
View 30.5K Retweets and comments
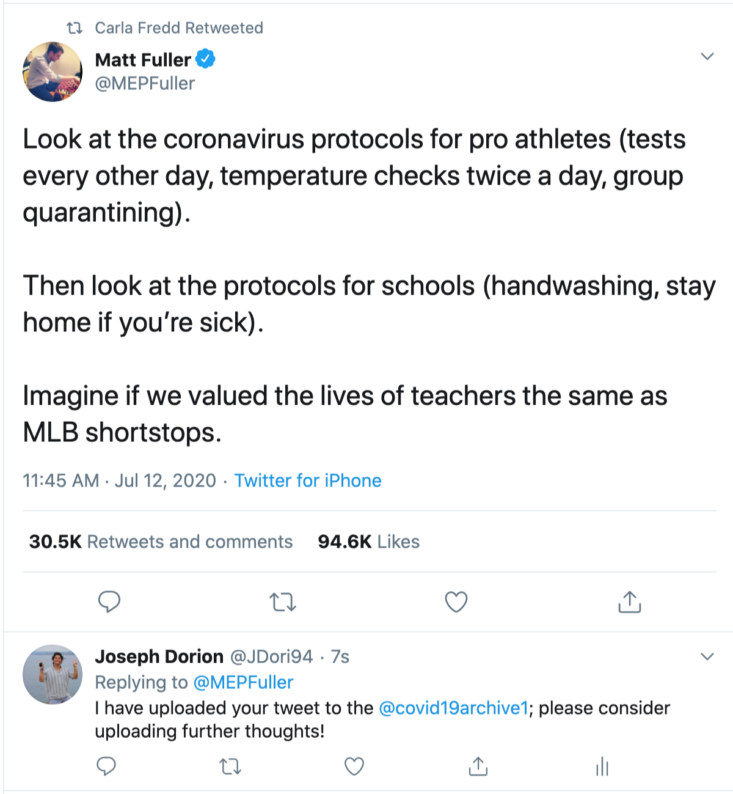(x=161, y=542)
